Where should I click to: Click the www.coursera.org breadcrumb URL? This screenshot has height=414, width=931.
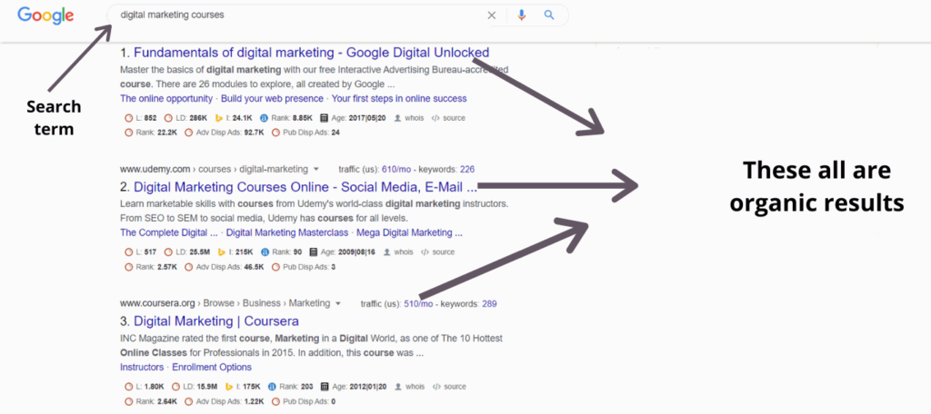157,303
